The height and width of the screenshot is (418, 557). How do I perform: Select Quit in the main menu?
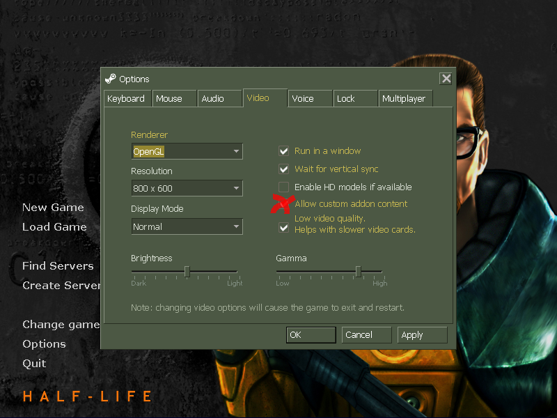[x=34, y=363]
